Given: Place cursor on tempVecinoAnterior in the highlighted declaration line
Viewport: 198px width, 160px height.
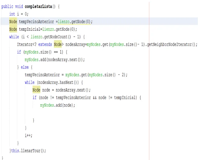Looking at the screenshot, I should coord(37,22).
